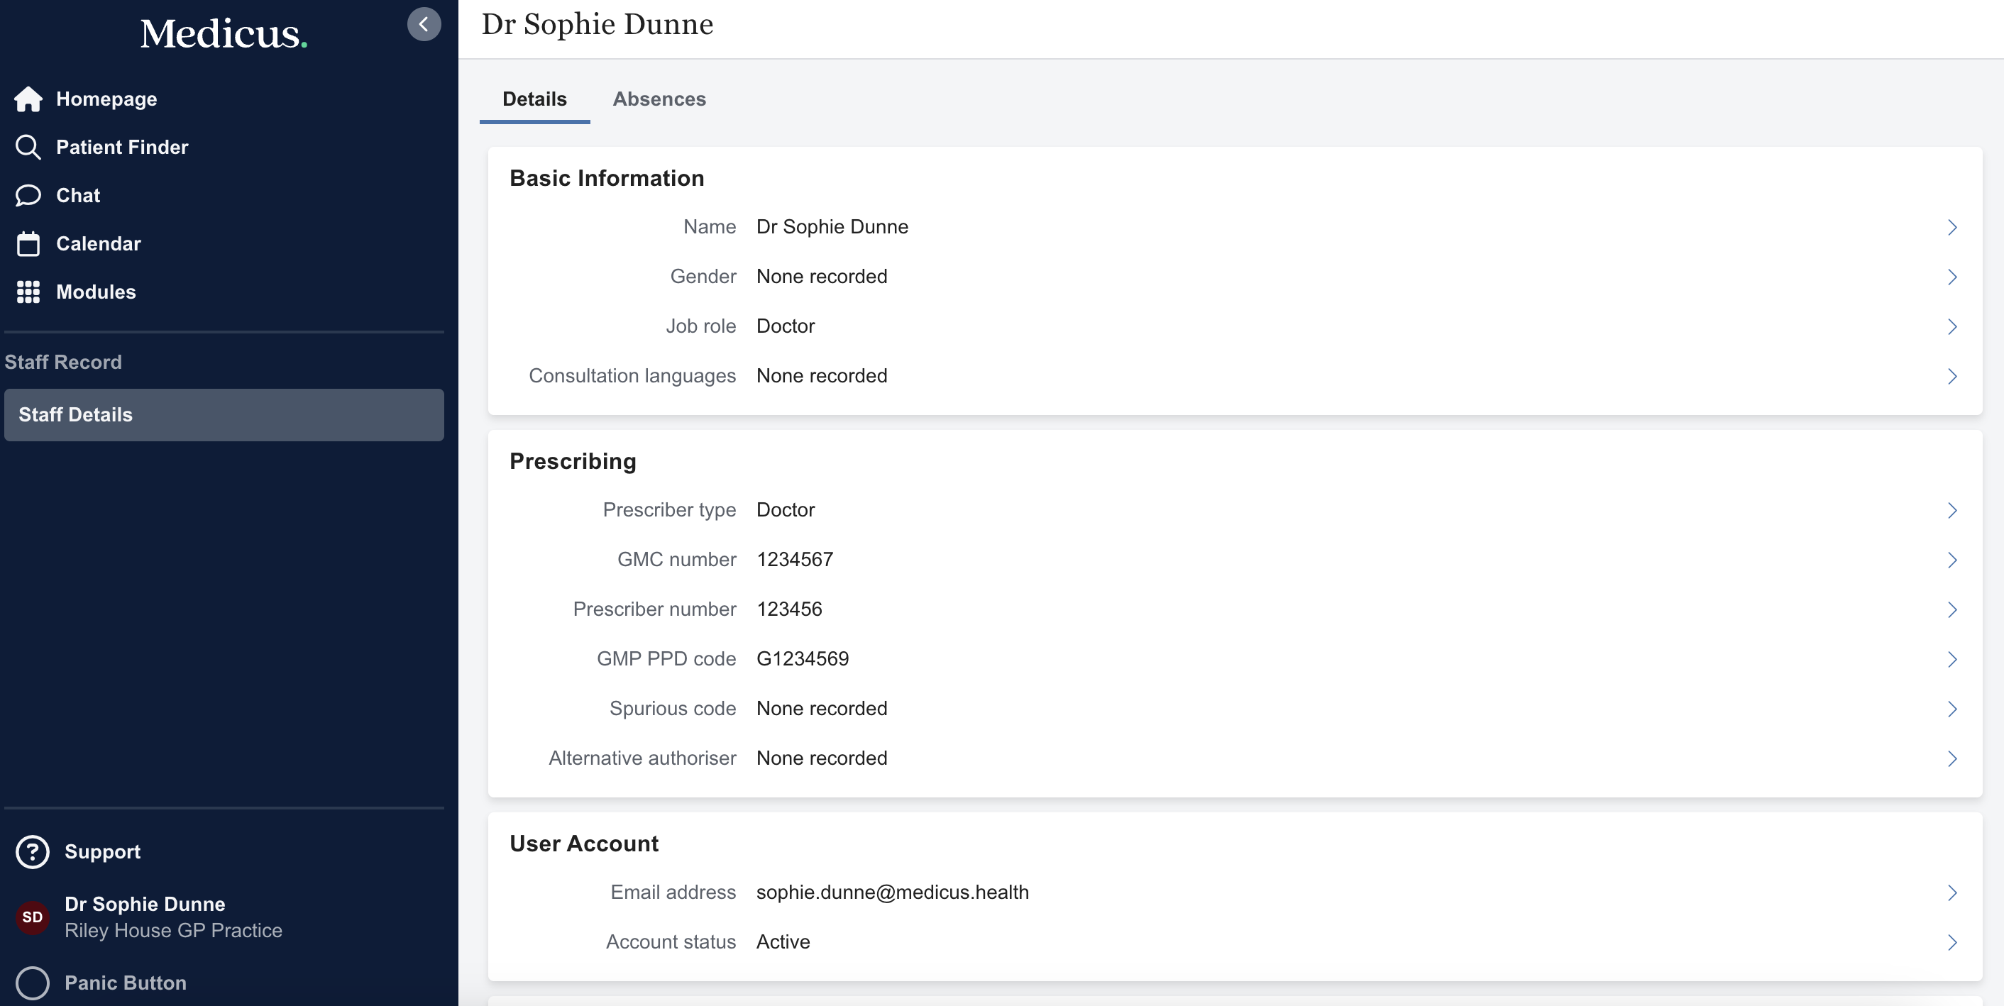Click the email address sophie.dunne@medicus.health
The width and height of the screenshot is (2004, 1006).
(892, 892)
